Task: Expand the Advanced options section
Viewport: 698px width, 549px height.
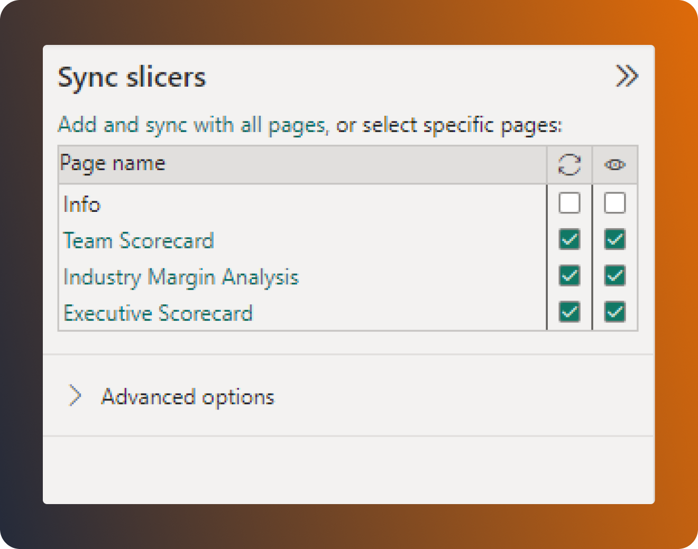Action: coord(75,396)
